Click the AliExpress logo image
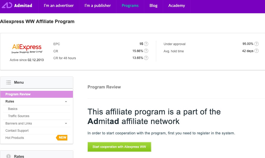265x158 pixels. [27, 48]
